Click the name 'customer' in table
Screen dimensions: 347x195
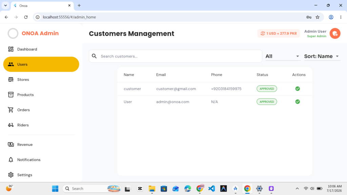[x=132, y=89]
